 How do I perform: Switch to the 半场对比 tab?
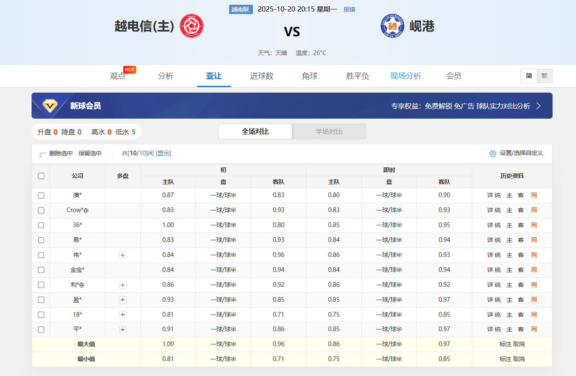pyautogui.click(x=329, y=131)
